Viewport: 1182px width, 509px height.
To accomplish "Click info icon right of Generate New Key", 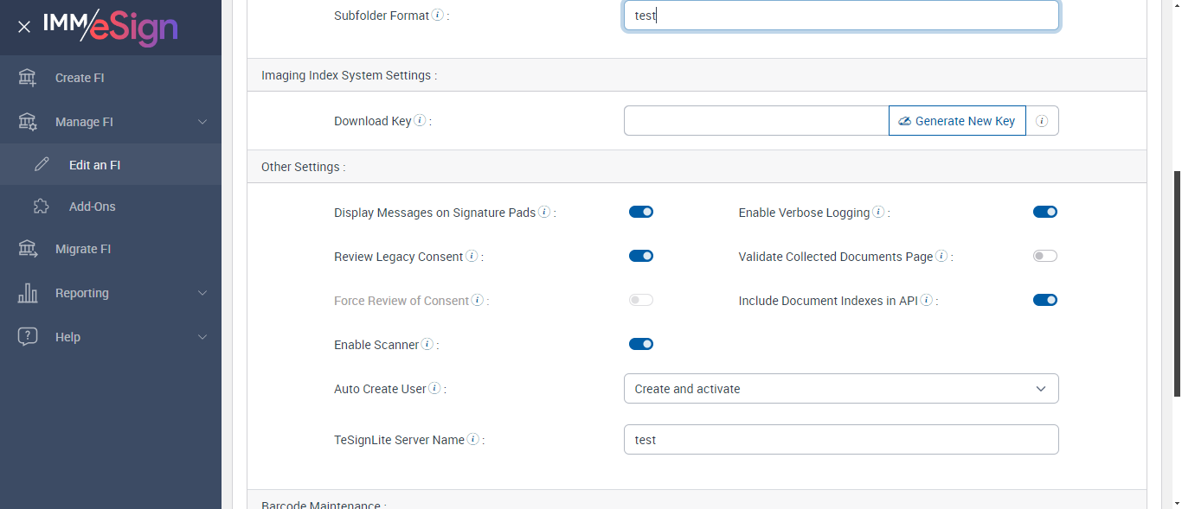I will pyautogui.click(x=1042, y=121).
